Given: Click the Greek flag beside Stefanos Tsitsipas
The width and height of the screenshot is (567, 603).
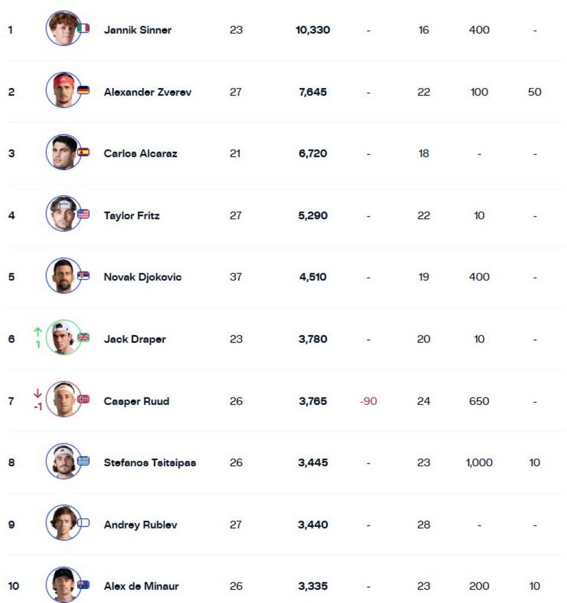Looking at the screenshot, I should click(83, 461).
